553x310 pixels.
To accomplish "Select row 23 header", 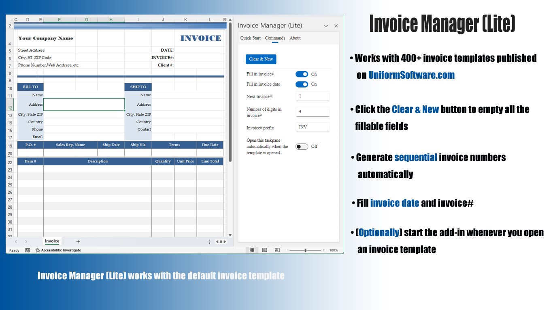I will point(10,170).
